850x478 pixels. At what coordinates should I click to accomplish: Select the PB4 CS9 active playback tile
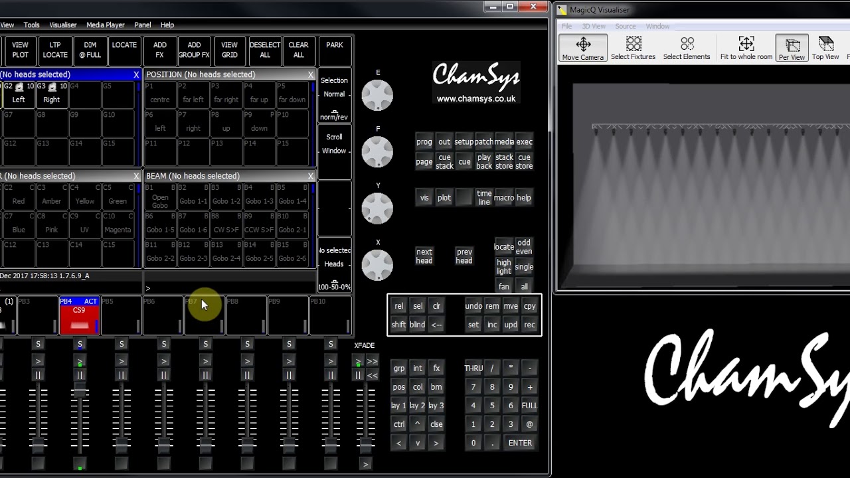pos(79,315)
